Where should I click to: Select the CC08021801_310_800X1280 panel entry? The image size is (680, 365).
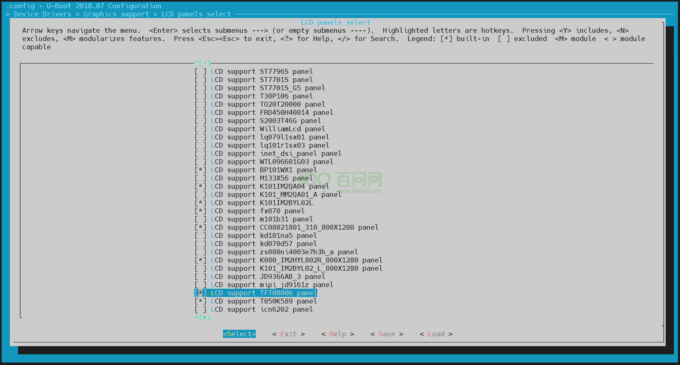click(294, 228)
